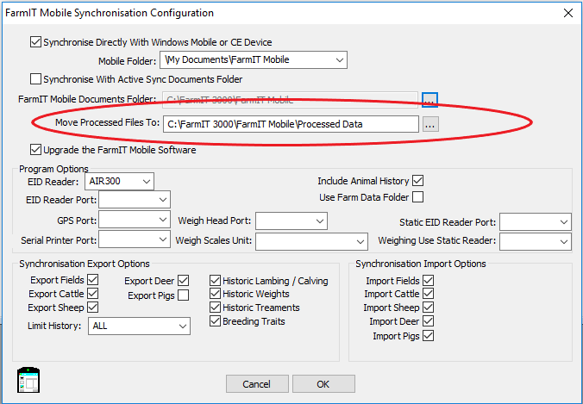Toggle Import Pigs checkbox
583x404 pixels.
click(429, 336)
